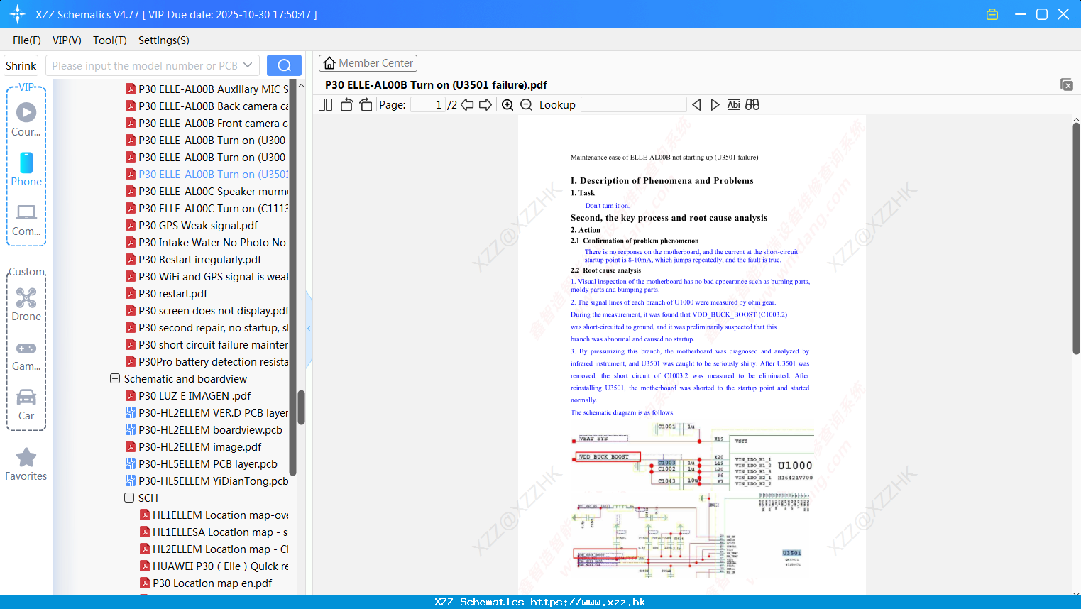
Task: Open P30-HL5ELLEM YiDianTong.pcb
Action: [207, 481]
